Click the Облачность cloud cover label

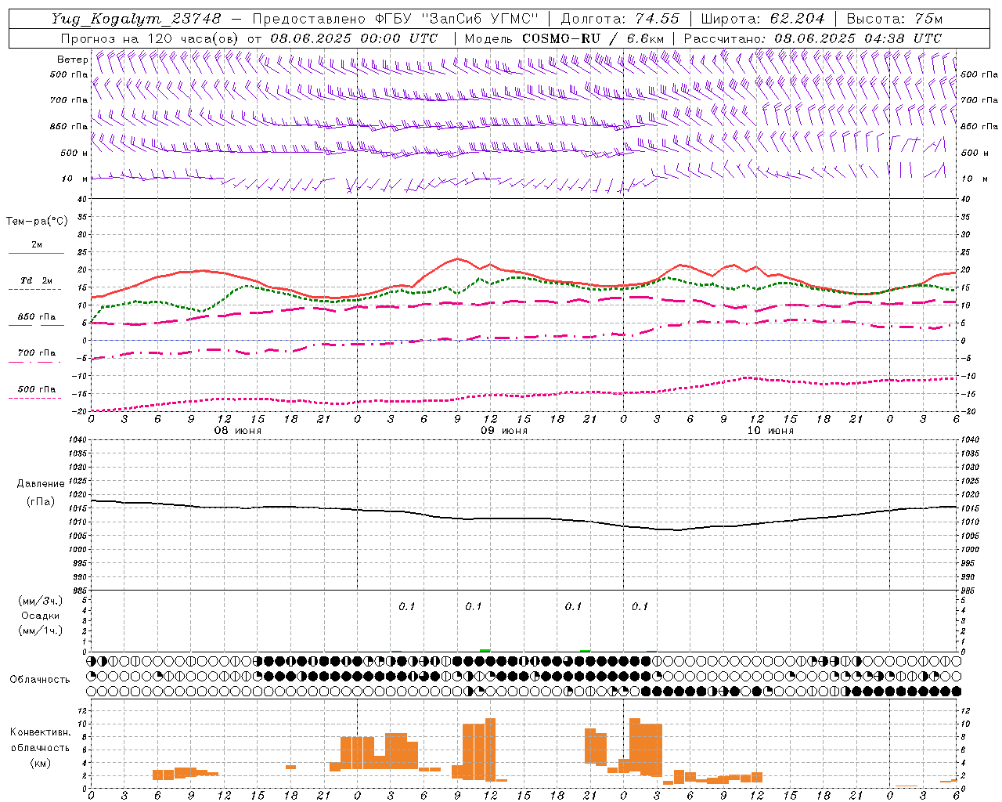coord(40,680)
